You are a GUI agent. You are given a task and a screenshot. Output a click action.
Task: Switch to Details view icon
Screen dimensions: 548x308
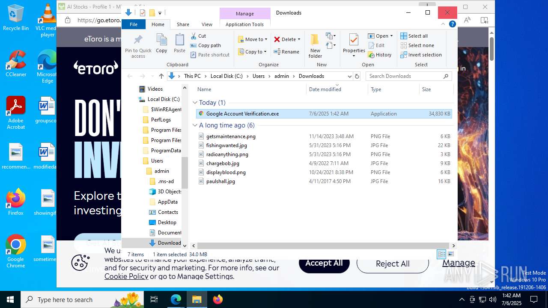tap(441, 254)
